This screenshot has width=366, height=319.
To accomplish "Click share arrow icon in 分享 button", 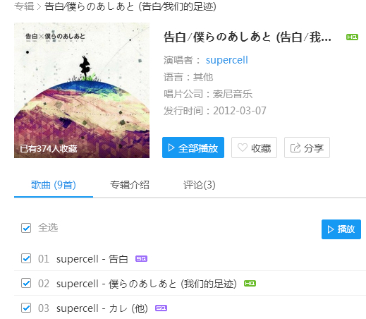I will click(x=295, y=148).
